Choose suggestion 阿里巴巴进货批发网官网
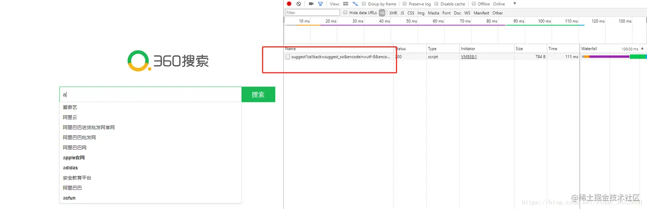Image resolution: width=647 pixels, height=209 pixels. tap(150, 128)
